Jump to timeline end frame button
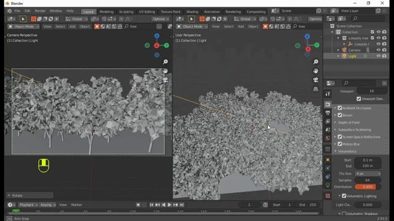The height and width of the screenshot is (221, 394). pyautogui.click(x=182, y=204)
